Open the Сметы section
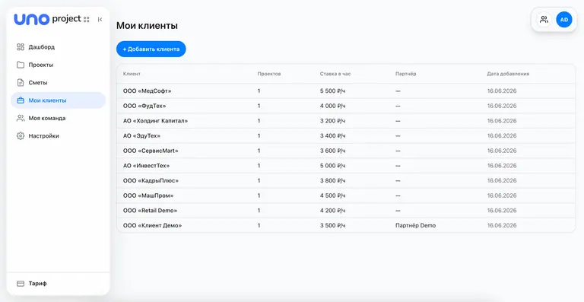 59,83
